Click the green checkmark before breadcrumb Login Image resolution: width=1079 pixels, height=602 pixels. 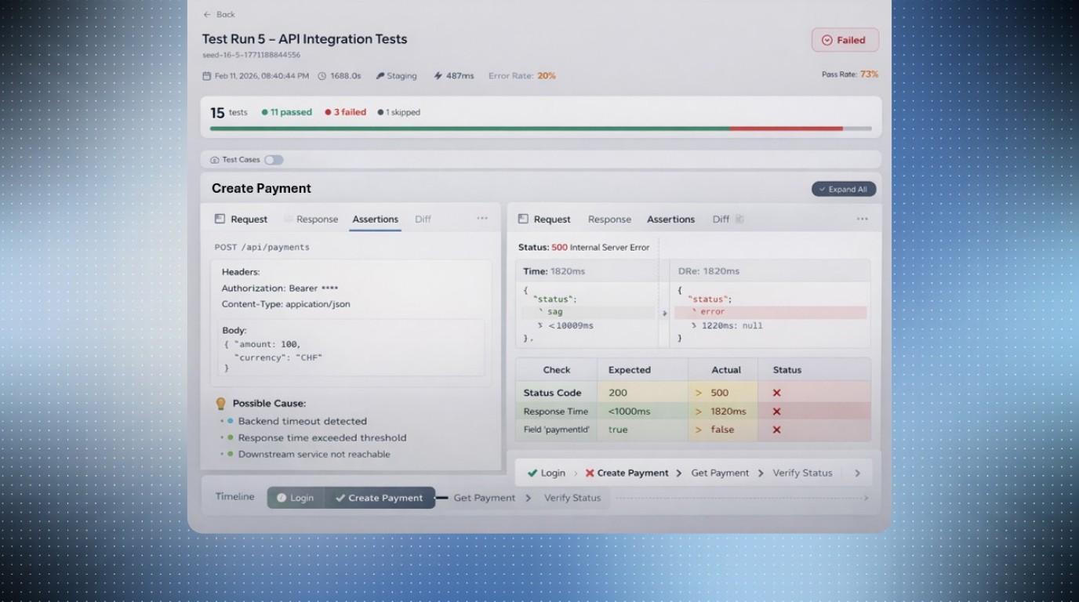532,473
